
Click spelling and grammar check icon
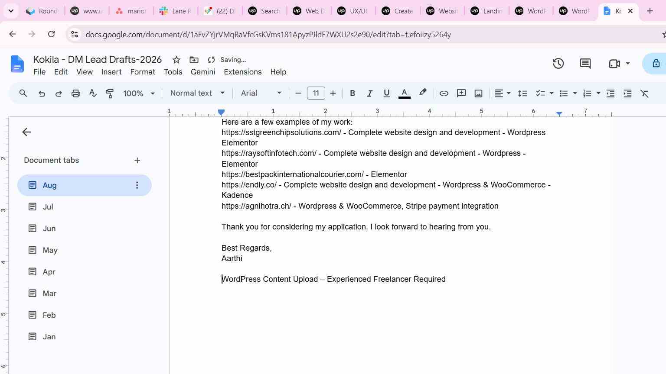click(93, 93)
